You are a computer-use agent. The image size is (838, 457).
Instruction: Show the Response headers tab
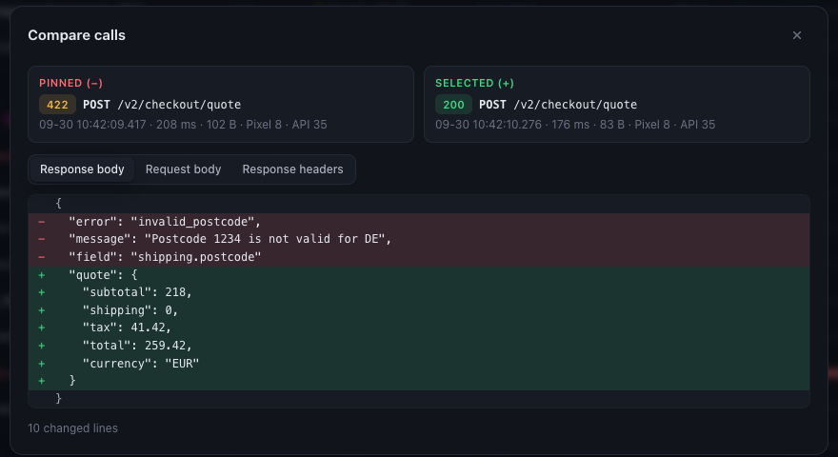pyautogui.click(x=292, y=169)
